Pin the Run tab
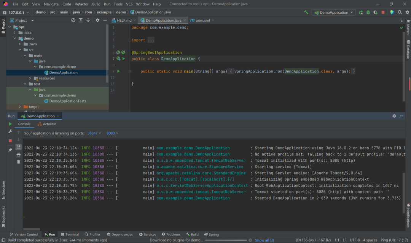Screen dimensions: 411x243 (x=10, y=150)
